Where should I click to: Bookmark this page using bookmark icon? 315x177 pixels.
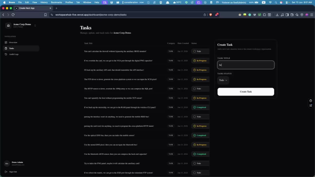click(x=45, y=15)
